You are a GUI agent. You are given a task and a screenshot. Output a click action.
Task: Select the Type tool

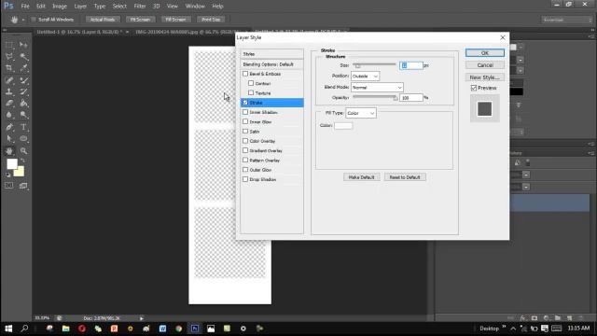pos(23,127)
